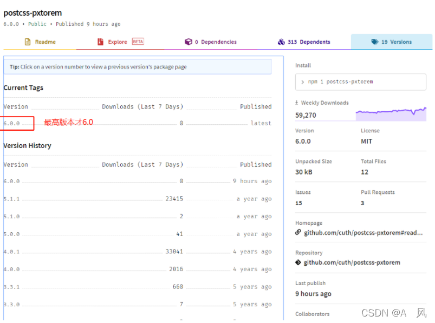This screenshot has height=323, width=435.
Task: Click the 2016 downloads value
Action: coord(176,269)
